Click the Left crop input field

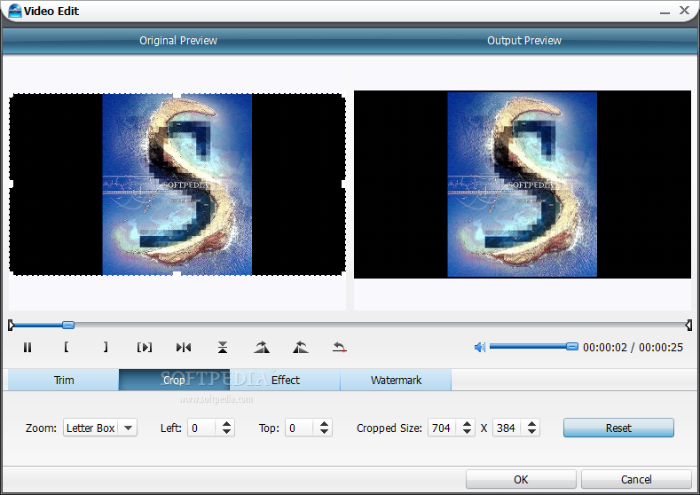tap(203, 428)
